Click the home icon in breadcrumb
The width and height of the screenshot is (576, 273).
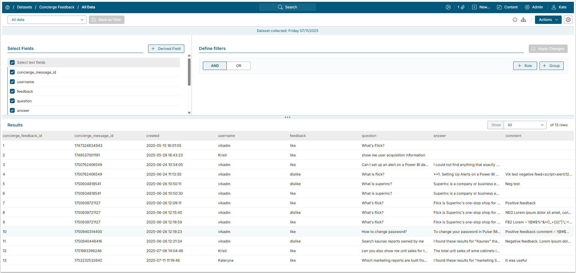[7, 7]
